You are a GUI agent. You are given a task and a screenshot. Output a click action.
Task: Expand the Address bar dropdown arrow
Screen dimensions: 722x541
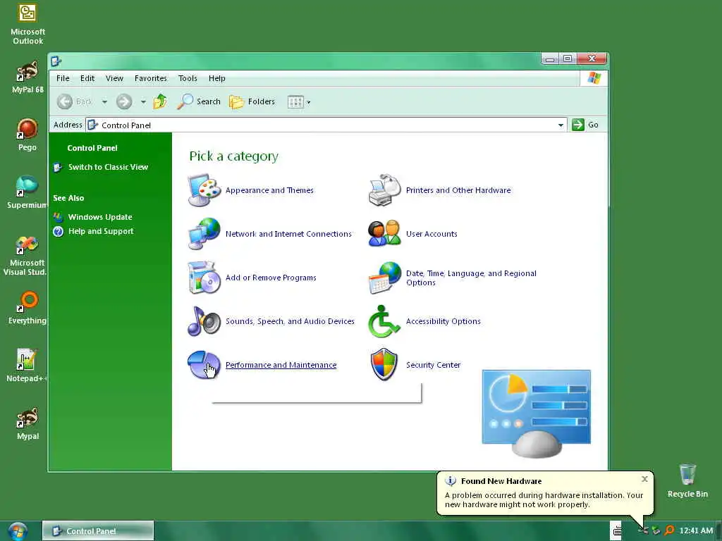point(561,125)
